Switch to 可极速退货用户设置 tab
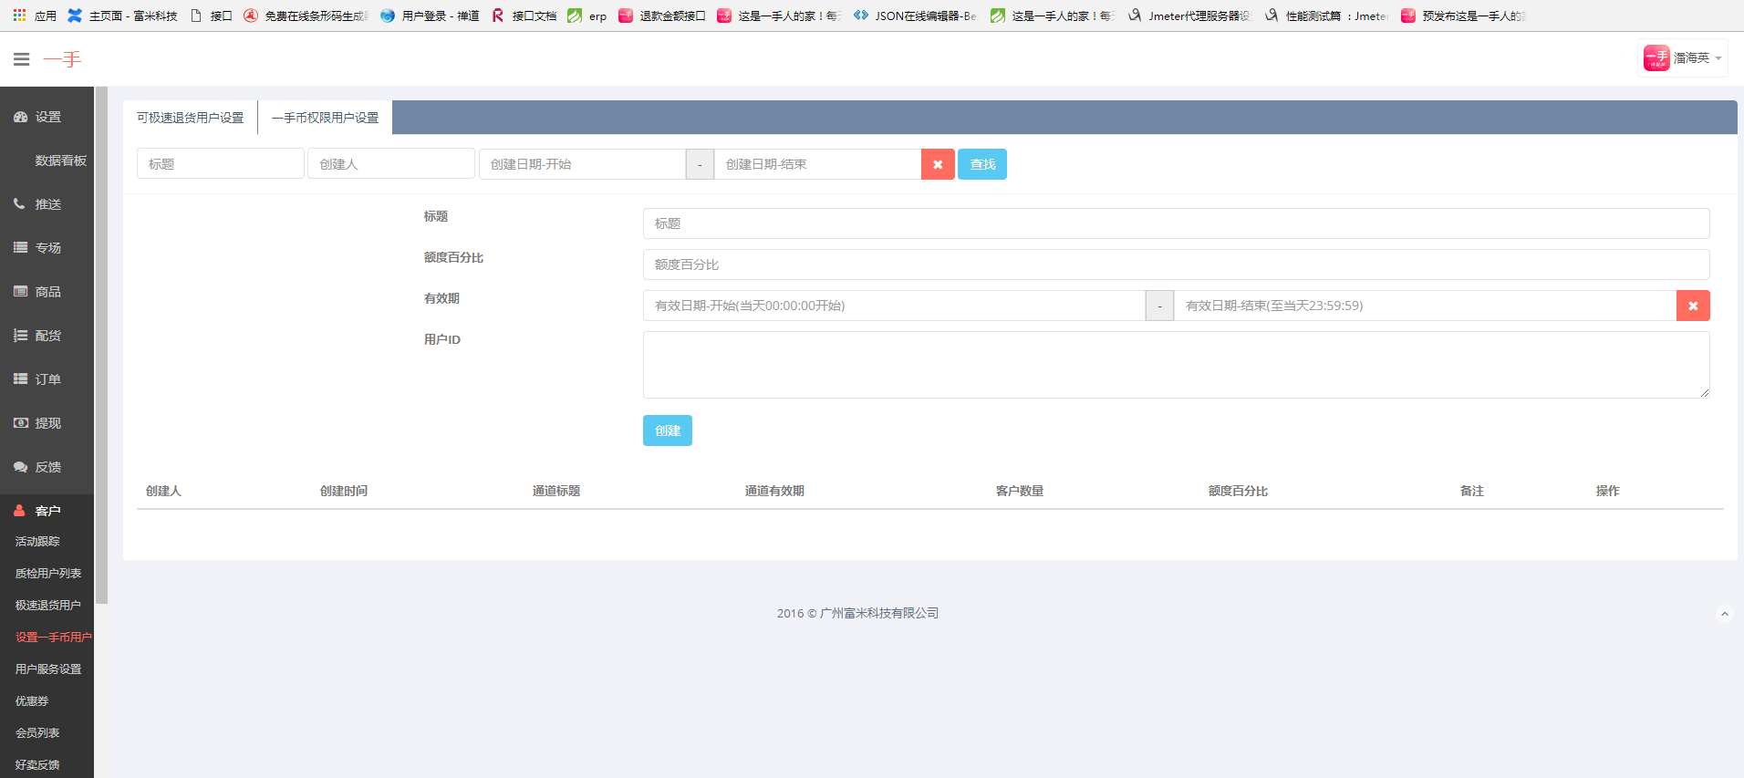This screenshot has height=778, width=1744. [x=191, y=118]
